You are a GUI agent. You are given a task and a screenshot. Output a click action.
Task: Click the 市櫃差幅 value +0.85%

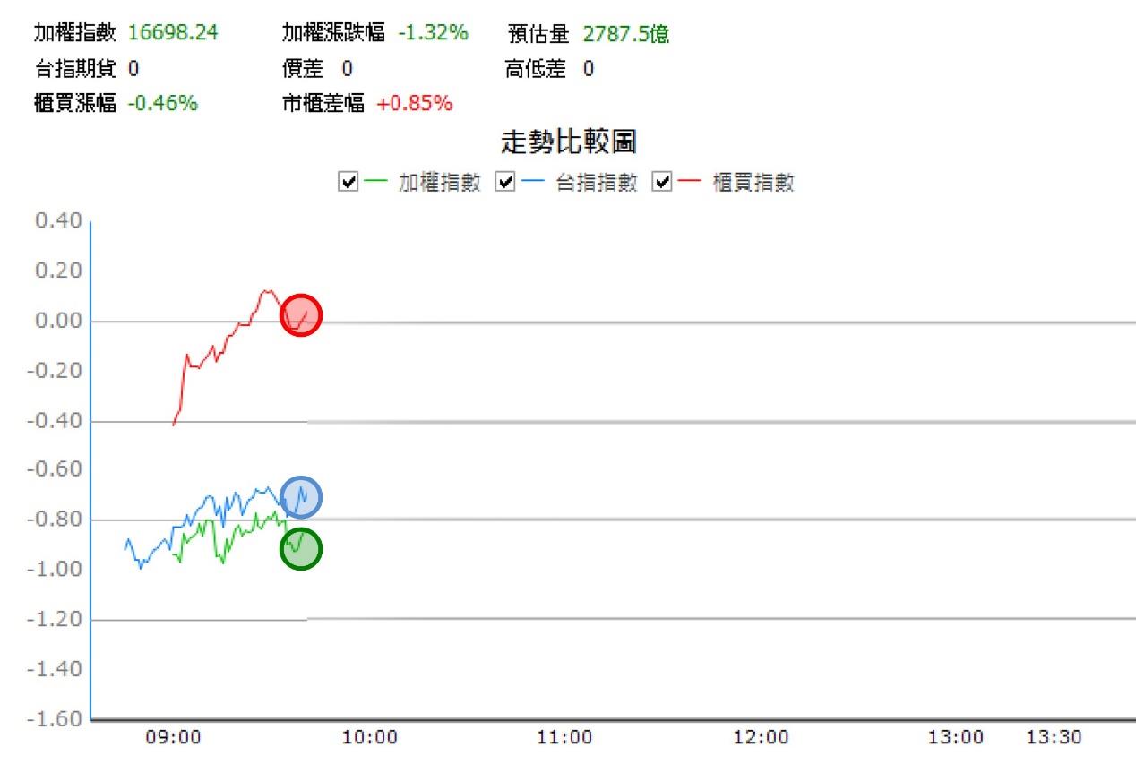414,103
